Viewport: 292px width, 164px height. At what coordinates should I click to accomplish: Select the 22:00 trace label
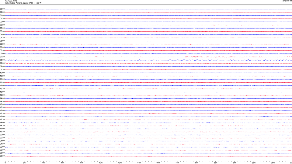click(2, 147)
